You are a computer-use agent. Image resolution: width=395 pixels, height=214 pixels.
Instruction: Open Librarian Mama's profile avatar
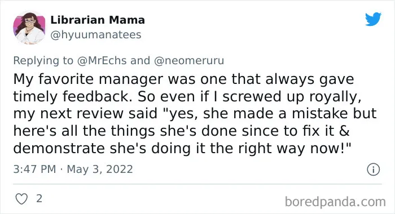(x=29, y=28)
